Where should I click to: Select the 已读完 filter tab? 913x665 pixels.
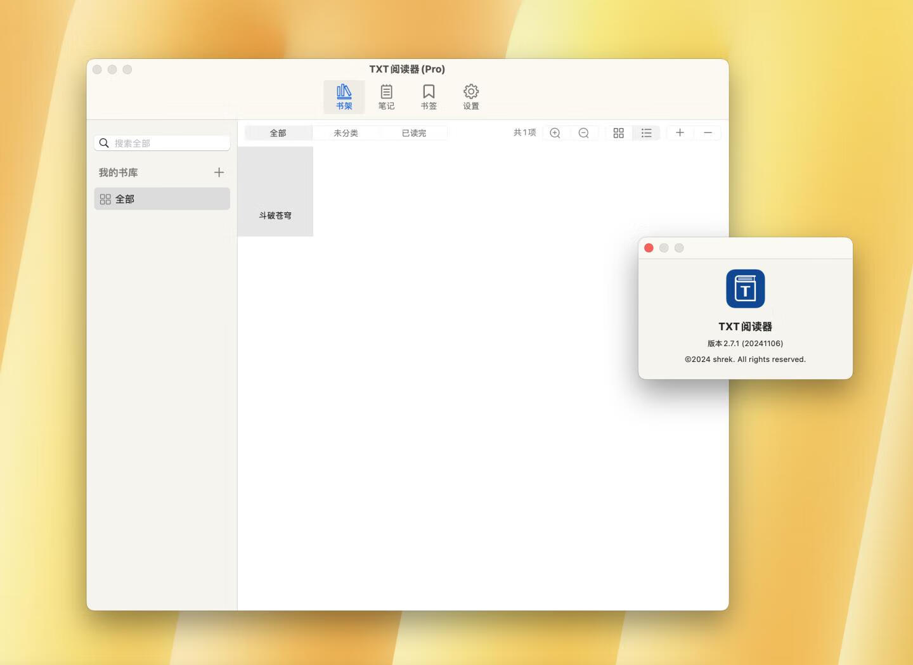[414, 133]
